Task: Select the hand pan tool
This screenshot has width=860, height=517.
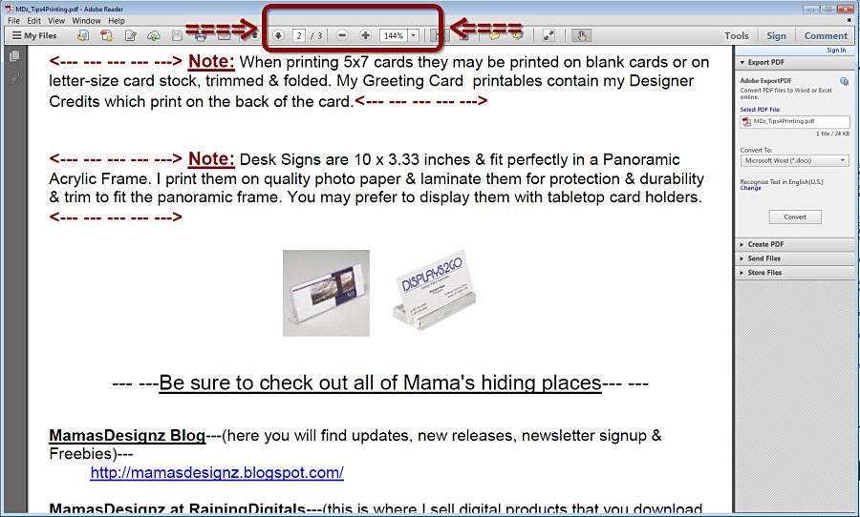Action: (582, 35)
